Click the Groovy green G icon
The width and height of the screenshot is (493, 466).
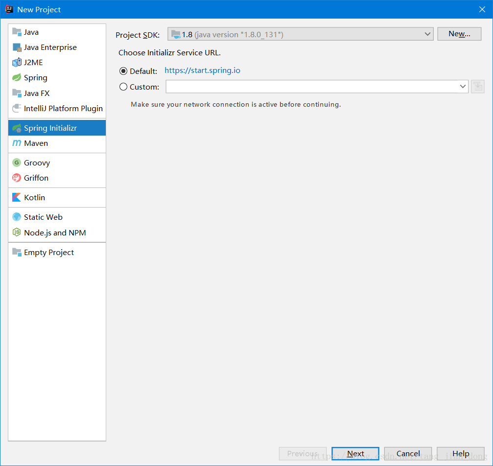click(x=17, y=163)
